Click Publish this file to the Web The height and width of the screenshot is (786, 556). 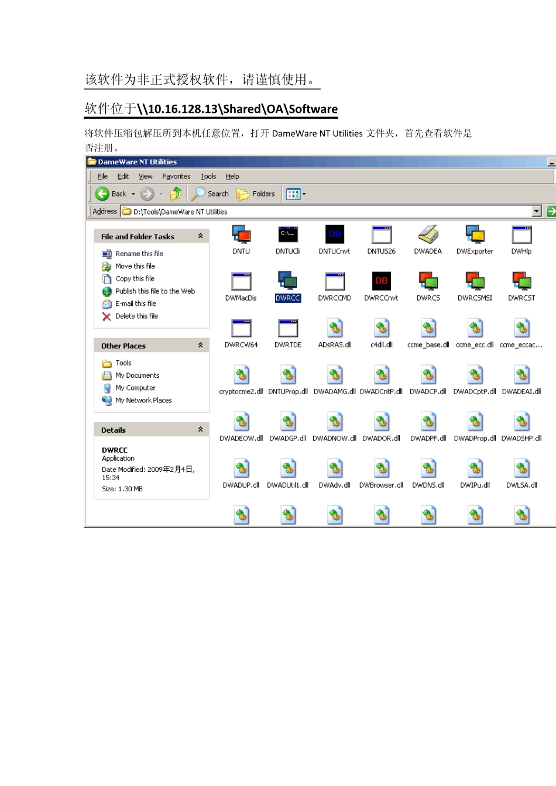tap(155, 291)
